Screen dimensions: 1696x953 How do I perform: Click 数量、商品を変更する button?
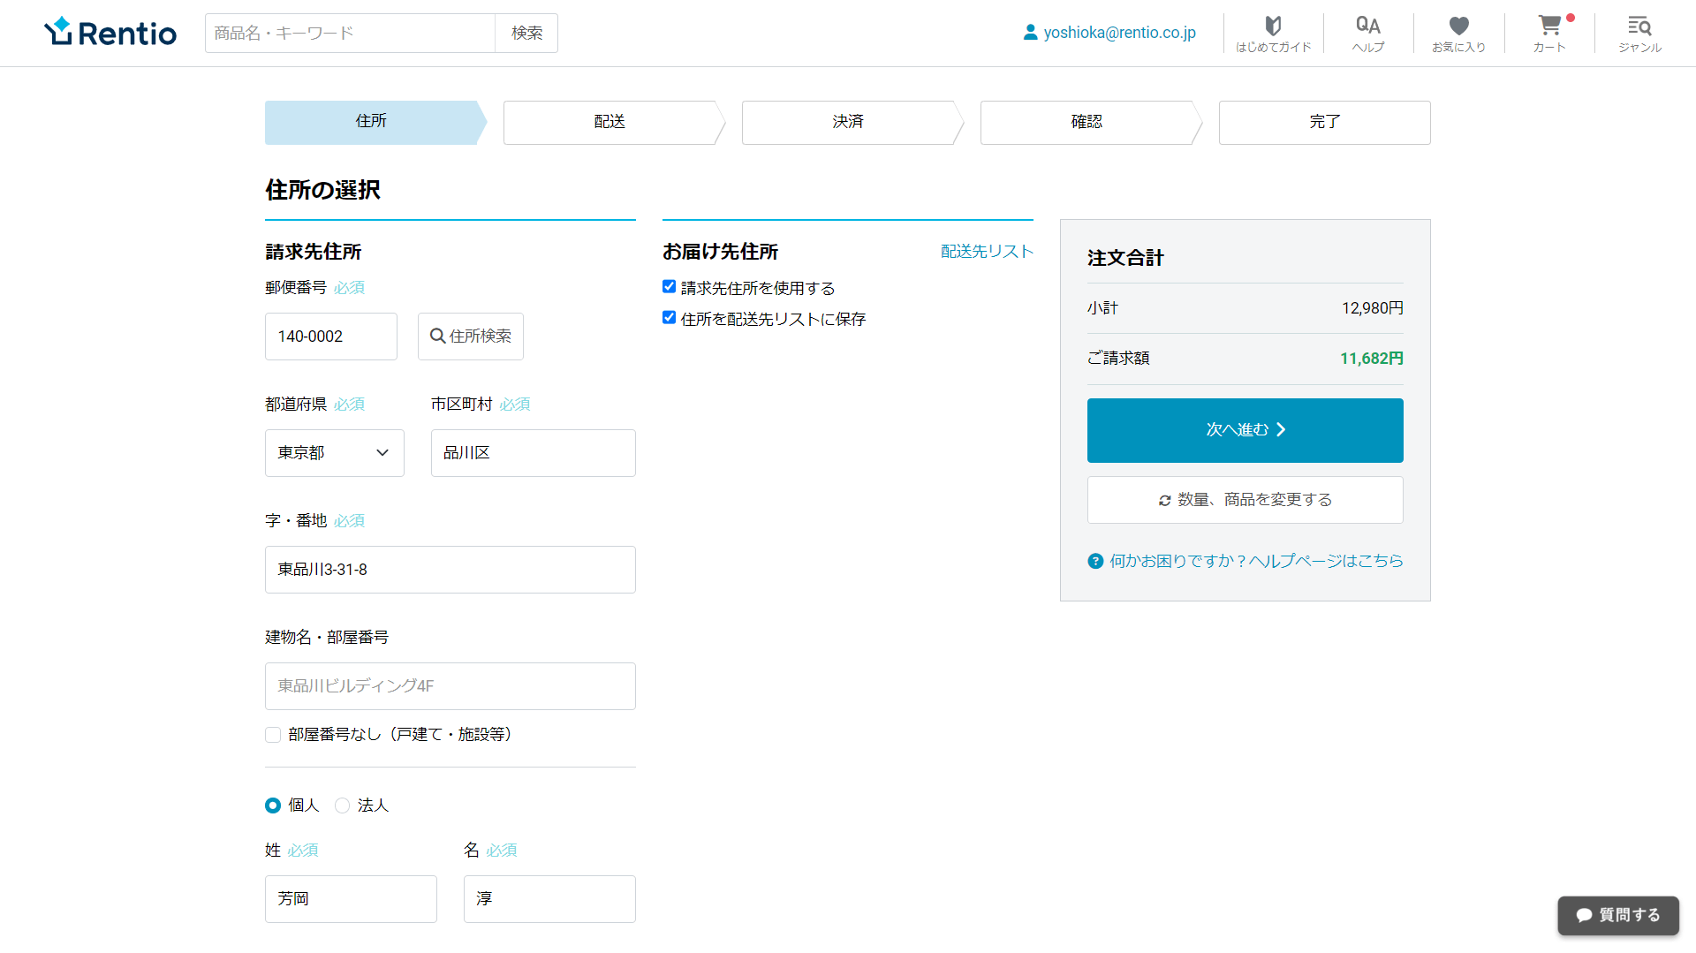point(1245,500)
